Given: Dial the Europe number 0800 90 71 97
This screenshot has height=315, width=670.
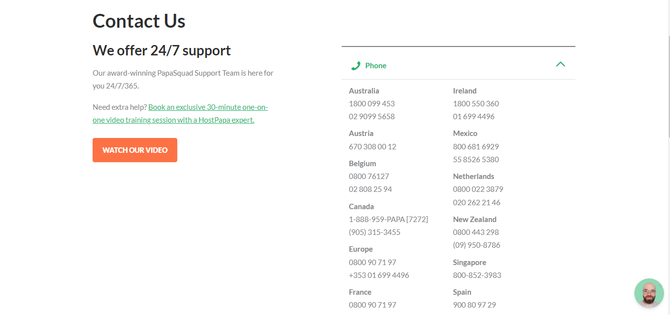Looking at the screenshot, I should [x=372, y=262].
